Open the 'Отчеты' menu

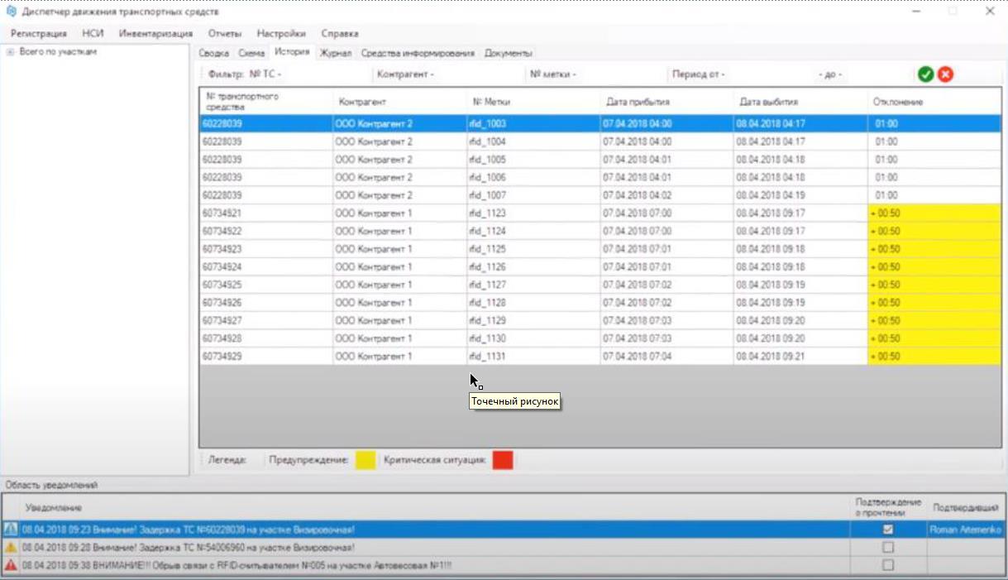[225, 34]
